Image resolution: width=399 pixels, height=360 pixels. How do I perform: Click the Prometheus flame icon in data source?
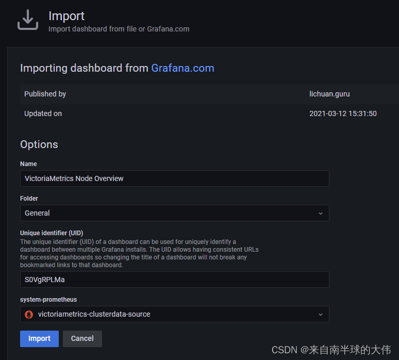[x=29, y=315]
